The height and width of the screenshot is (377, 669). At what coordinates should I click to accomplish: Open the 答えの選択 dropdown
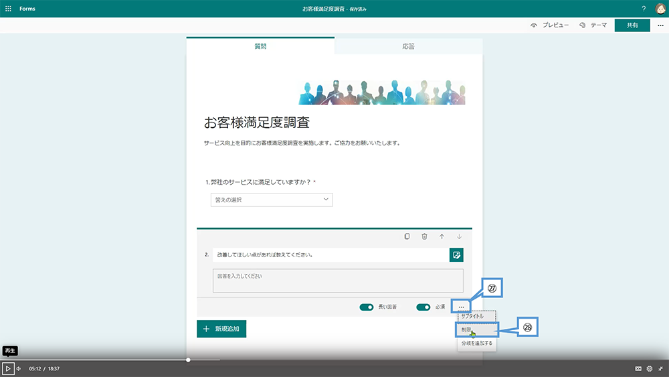[272, 200]
